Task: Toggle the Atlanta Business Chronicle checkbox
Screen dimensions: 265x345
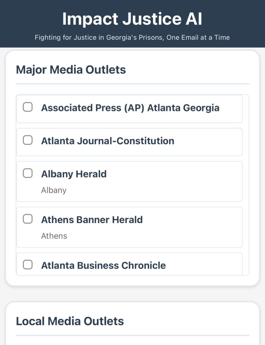Action: (x=28, y=265)
